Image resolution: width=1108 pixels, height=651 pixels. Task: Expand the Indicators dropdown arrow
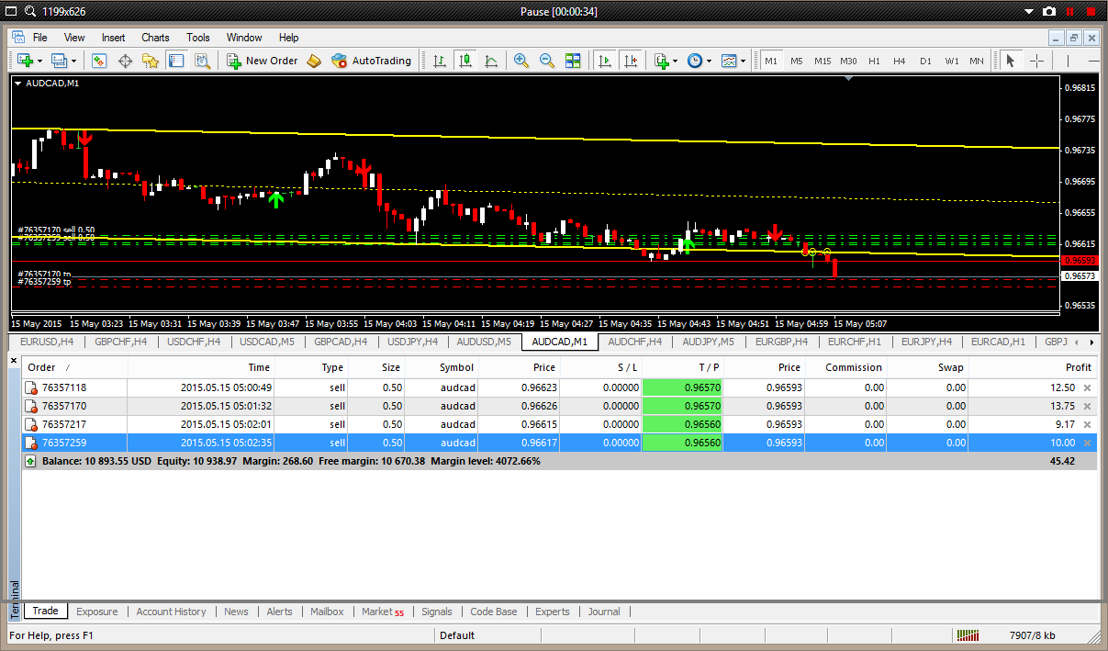(x=675, y=61)
